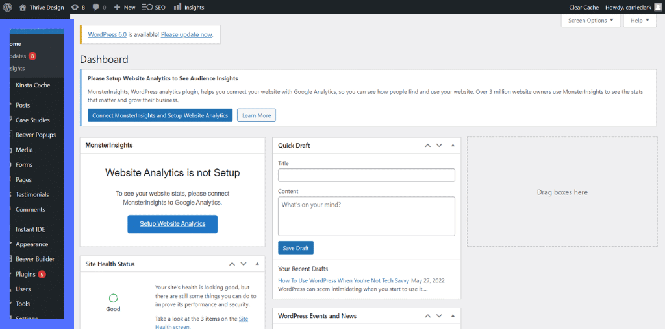Click Connect MonsterInsights and Setup Website Analytics
Screen dimensions: 665x329
(x=160, y=115)
